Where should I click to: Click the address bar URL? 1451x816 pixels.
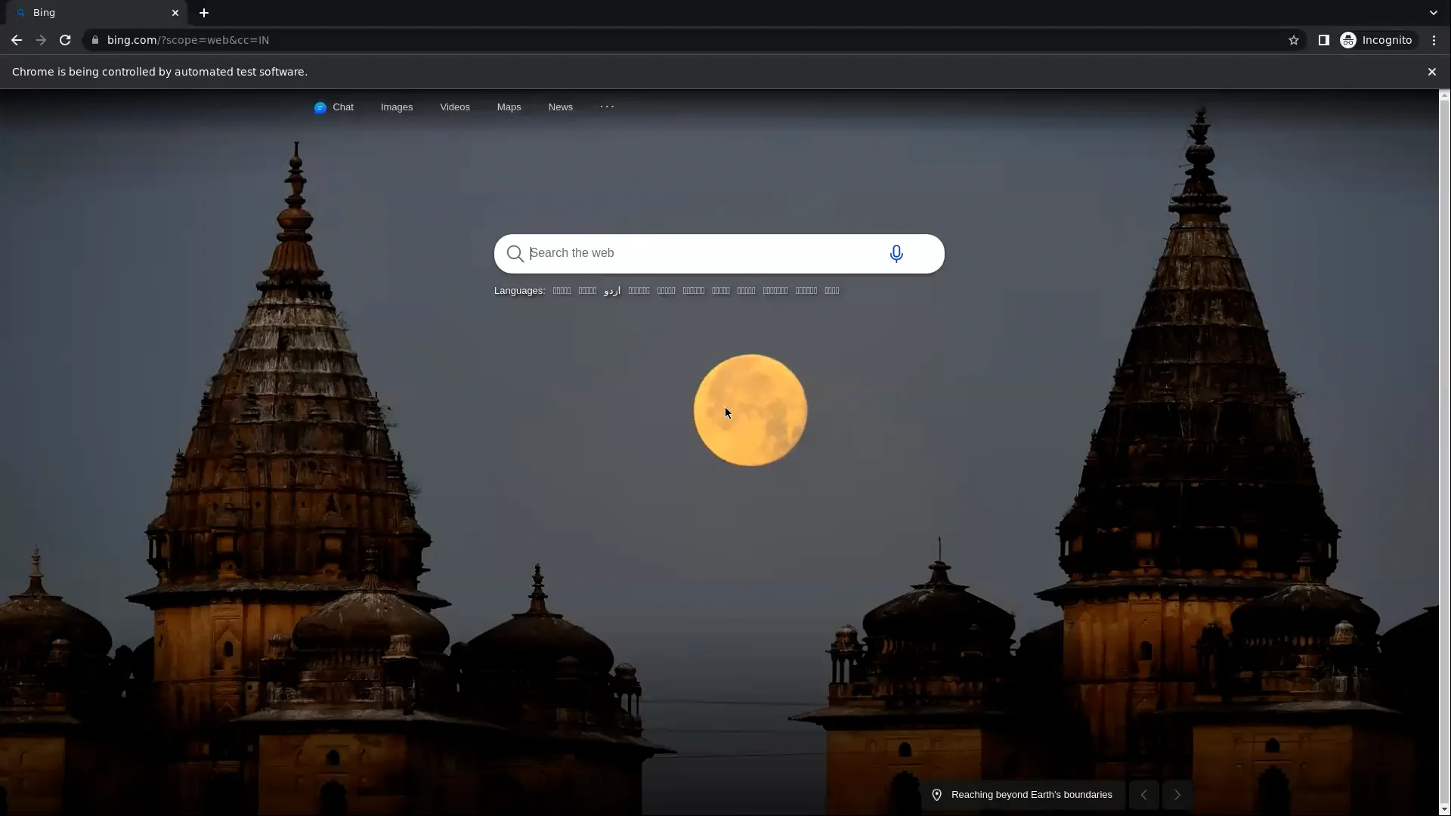coord(188,40)
